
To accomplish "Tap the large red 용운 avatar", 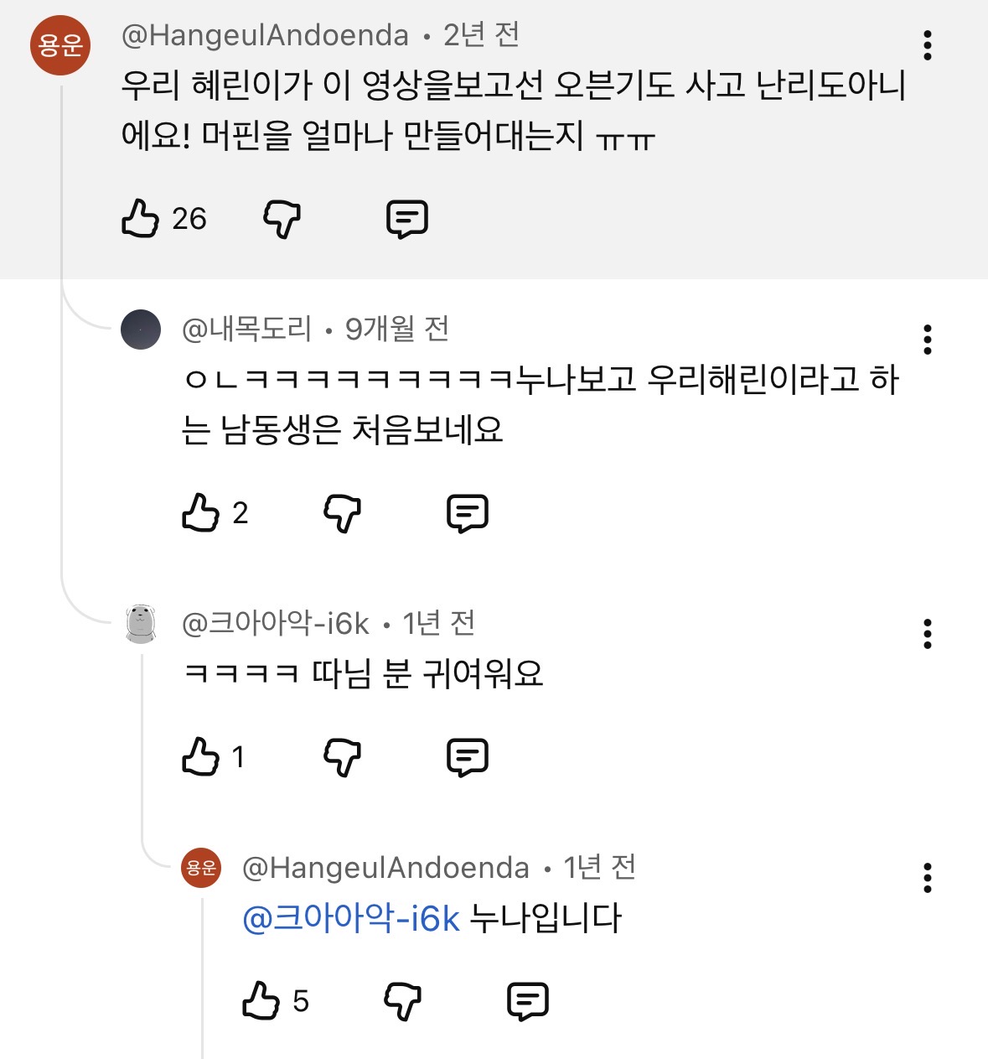I will click(x=60, y=44).
